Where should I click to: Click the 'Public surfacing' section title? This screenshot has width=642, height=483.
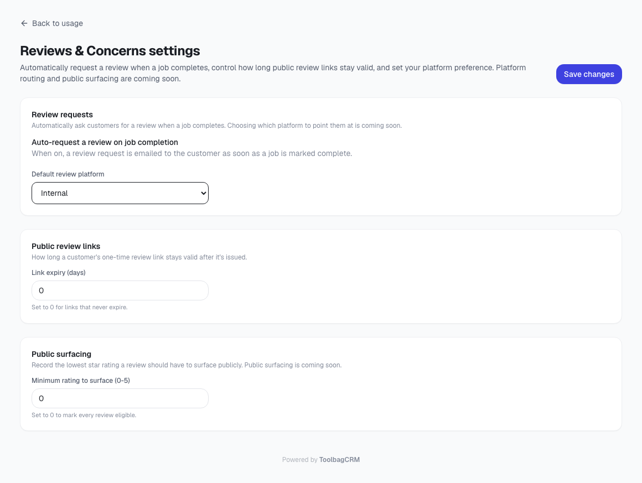tap(61, 354)
